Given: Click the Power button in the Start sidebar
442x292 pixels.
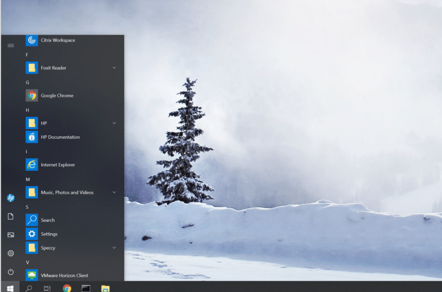Looking at the screenshot, I should coord(11,272).
